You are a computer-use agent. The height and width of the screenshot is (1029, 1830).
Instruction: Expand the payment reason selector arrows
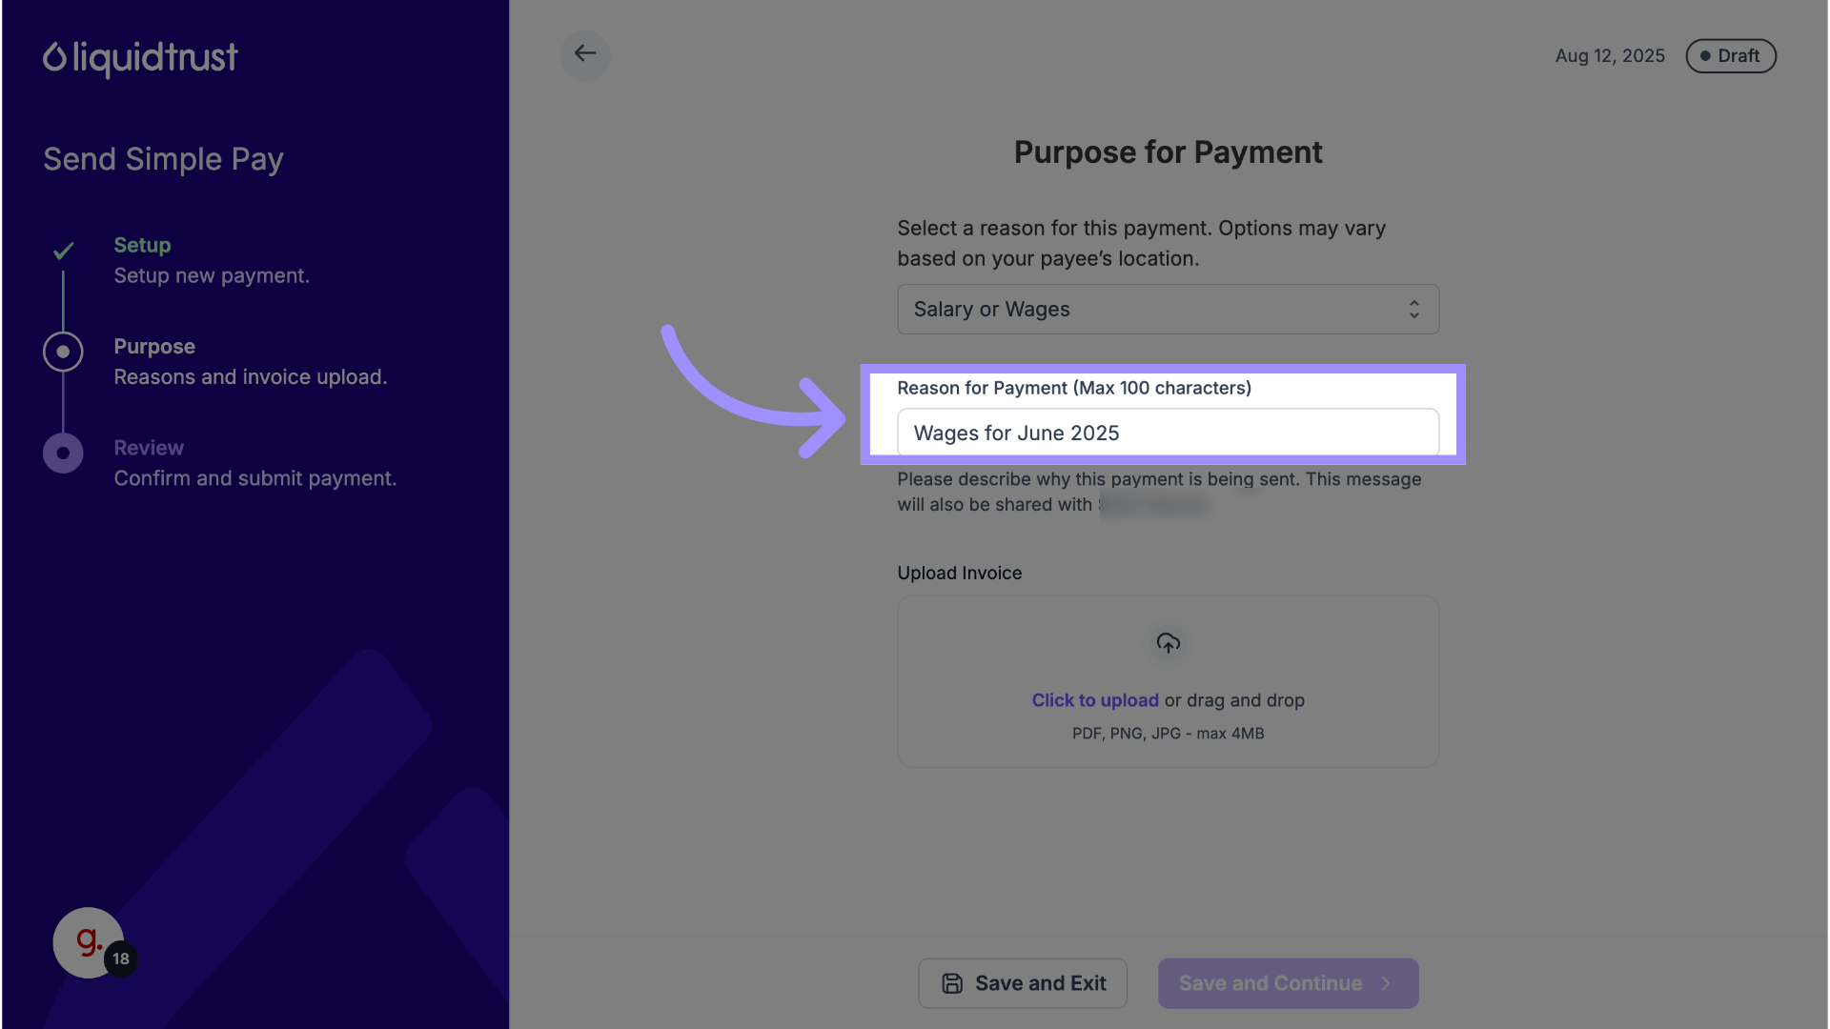click(1414, 310)
